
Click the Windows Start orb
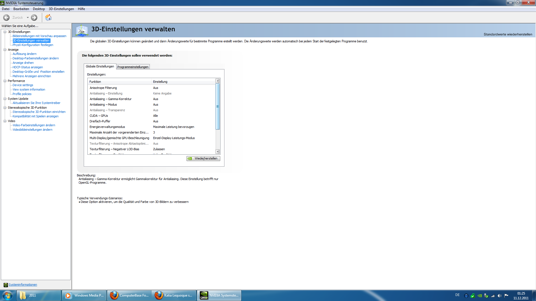tap(8, 295)
